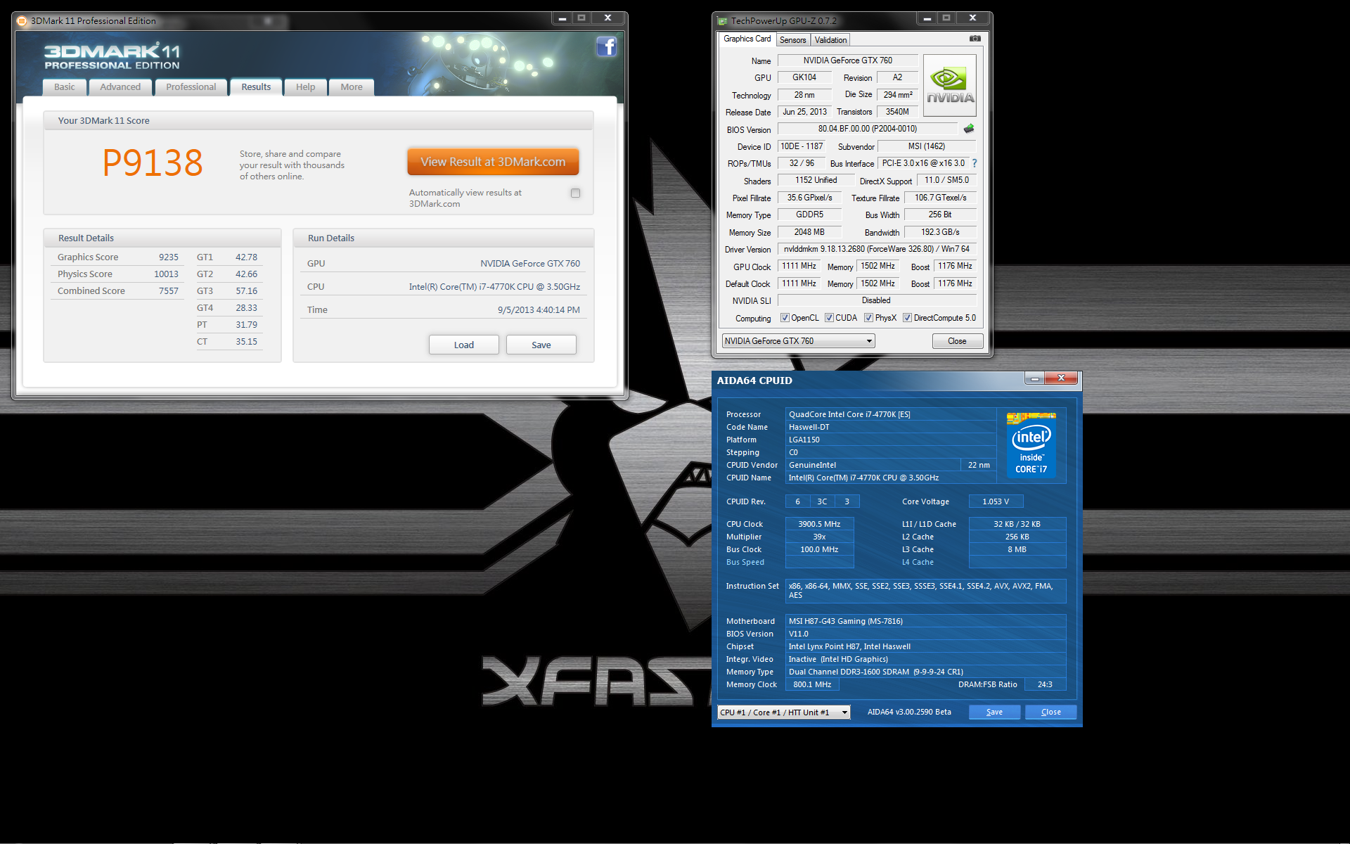The width and height of the screenshot is (1350, 844).
Task: Click the Intel Core i7 logo badge
Action: point(1031,446)
